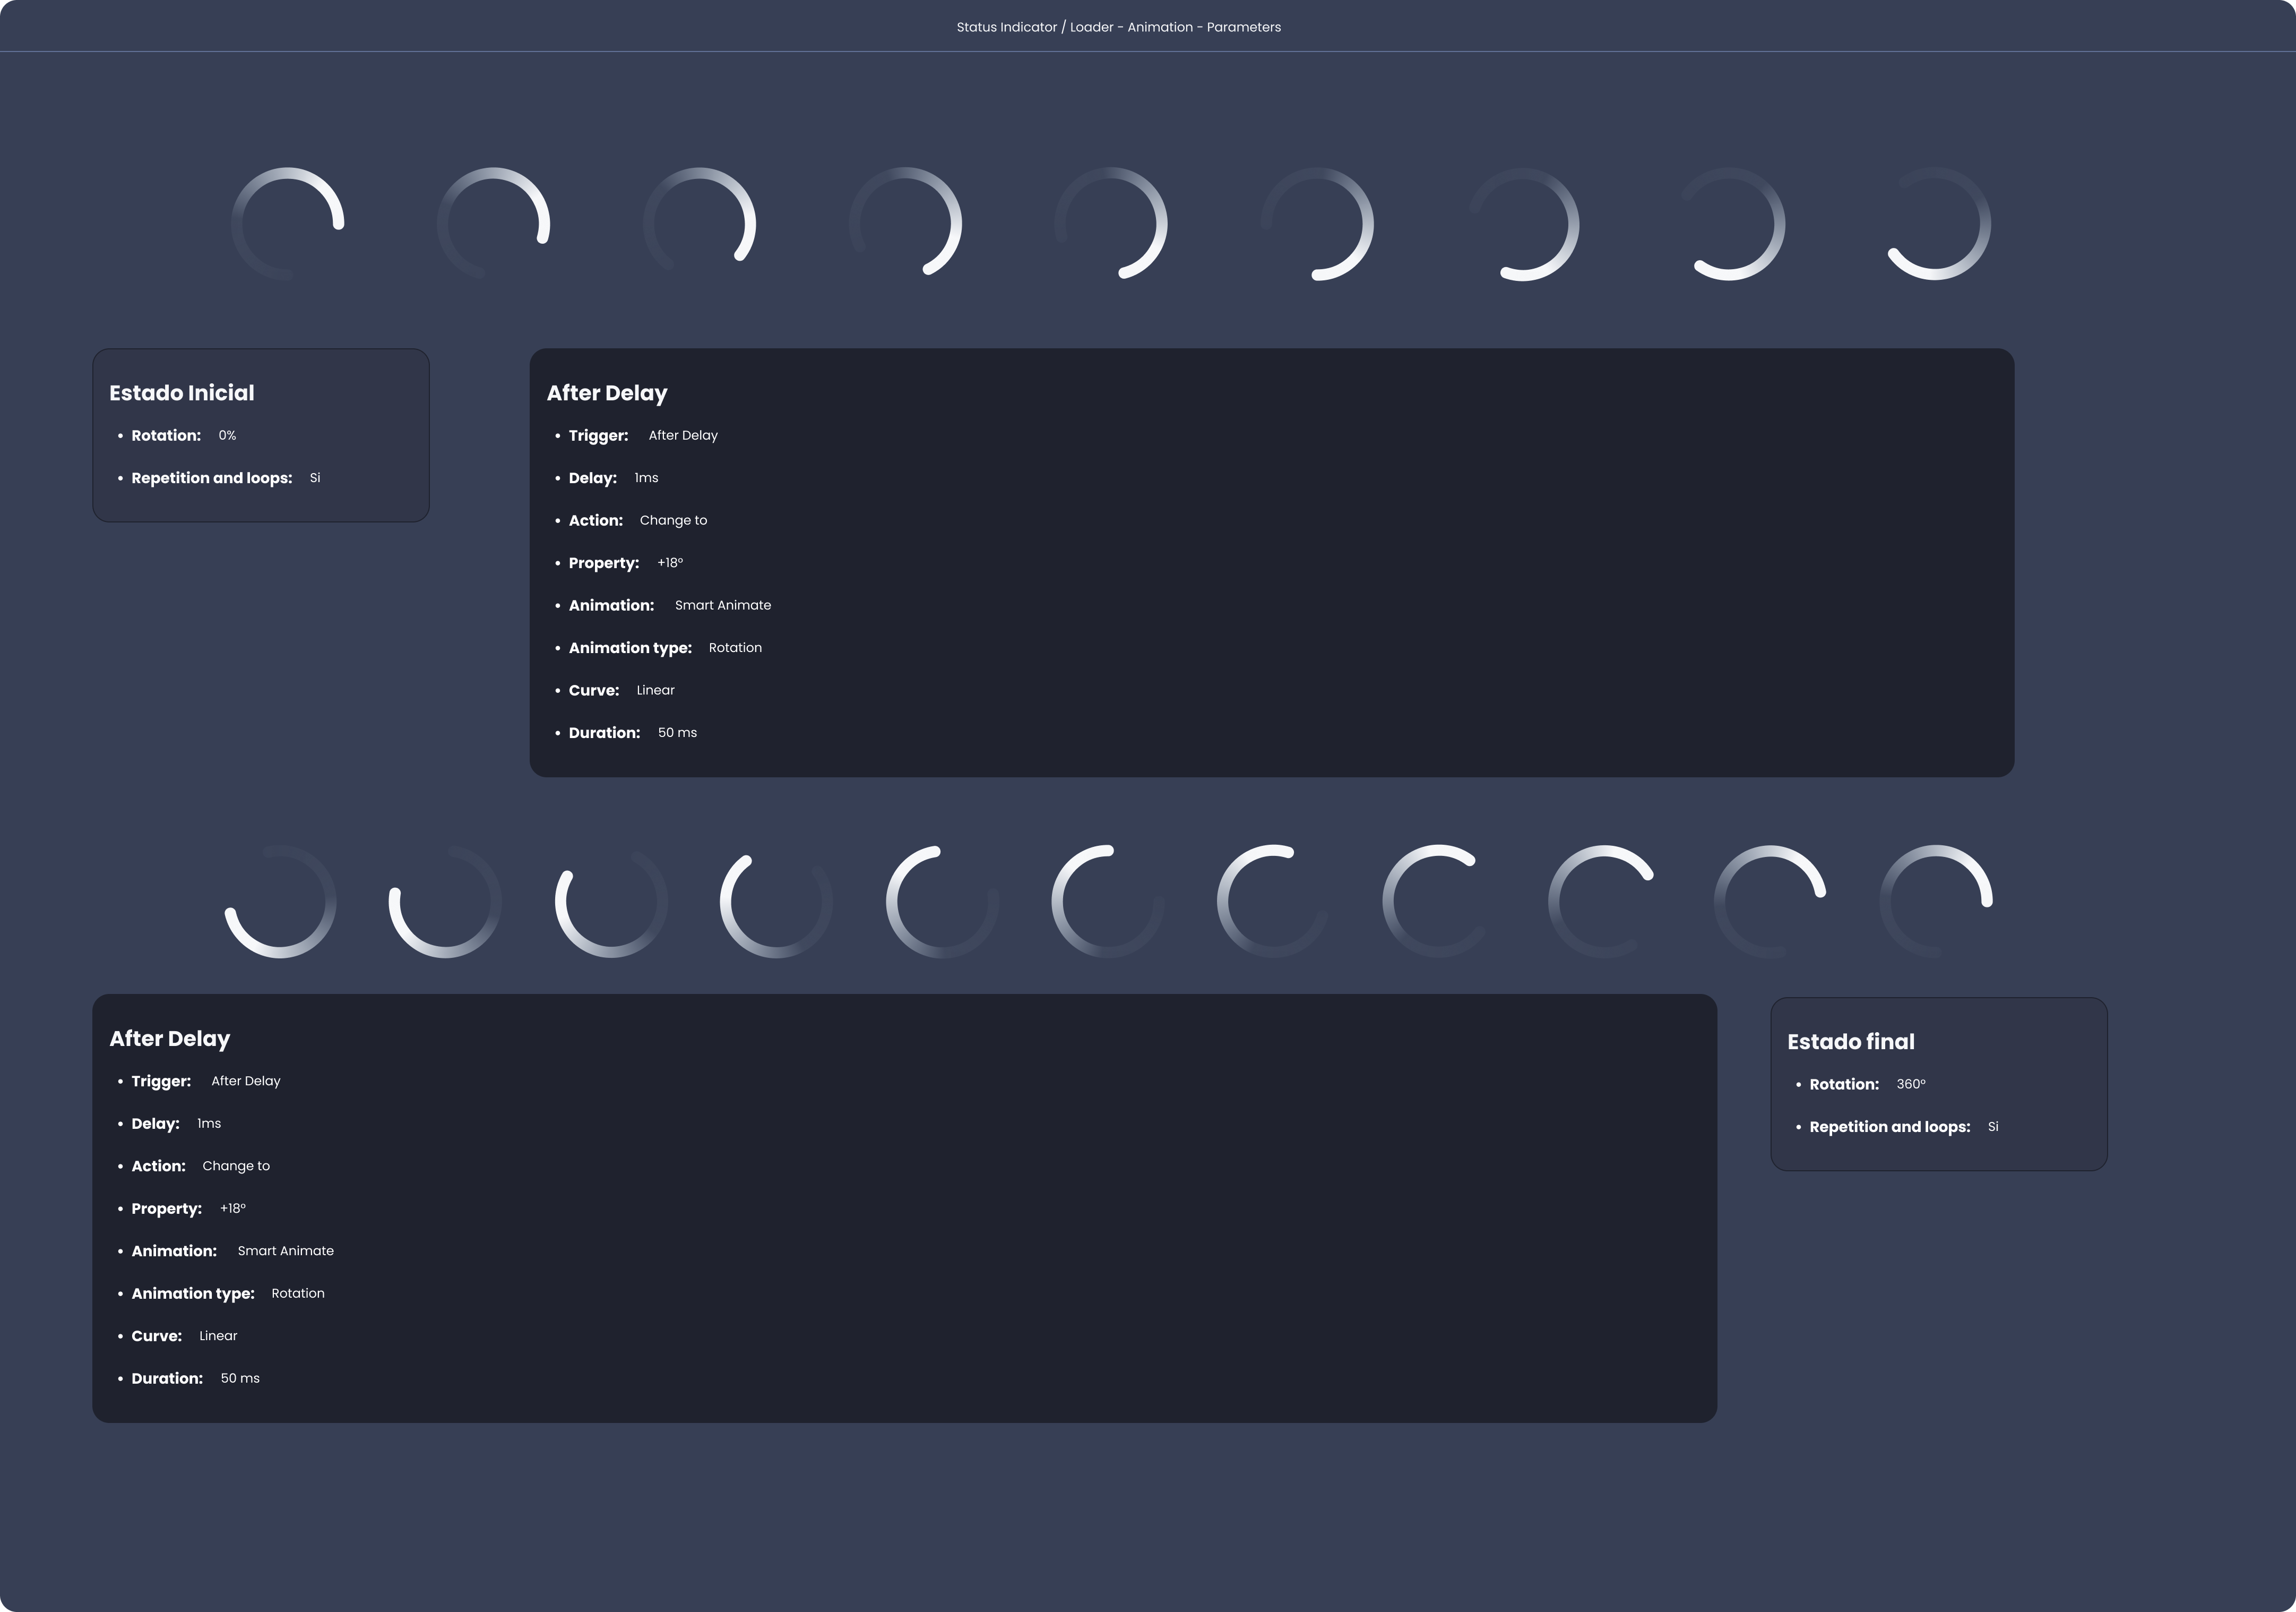The image size is (2296, 1612).
Task: Select the Estado final card heading
Action: tap(1850, 1042)
